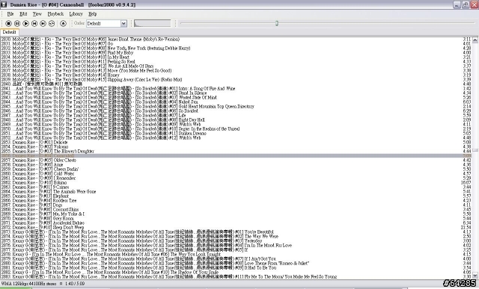
Task: Select Moby track Honey
Action: [236, 75]
